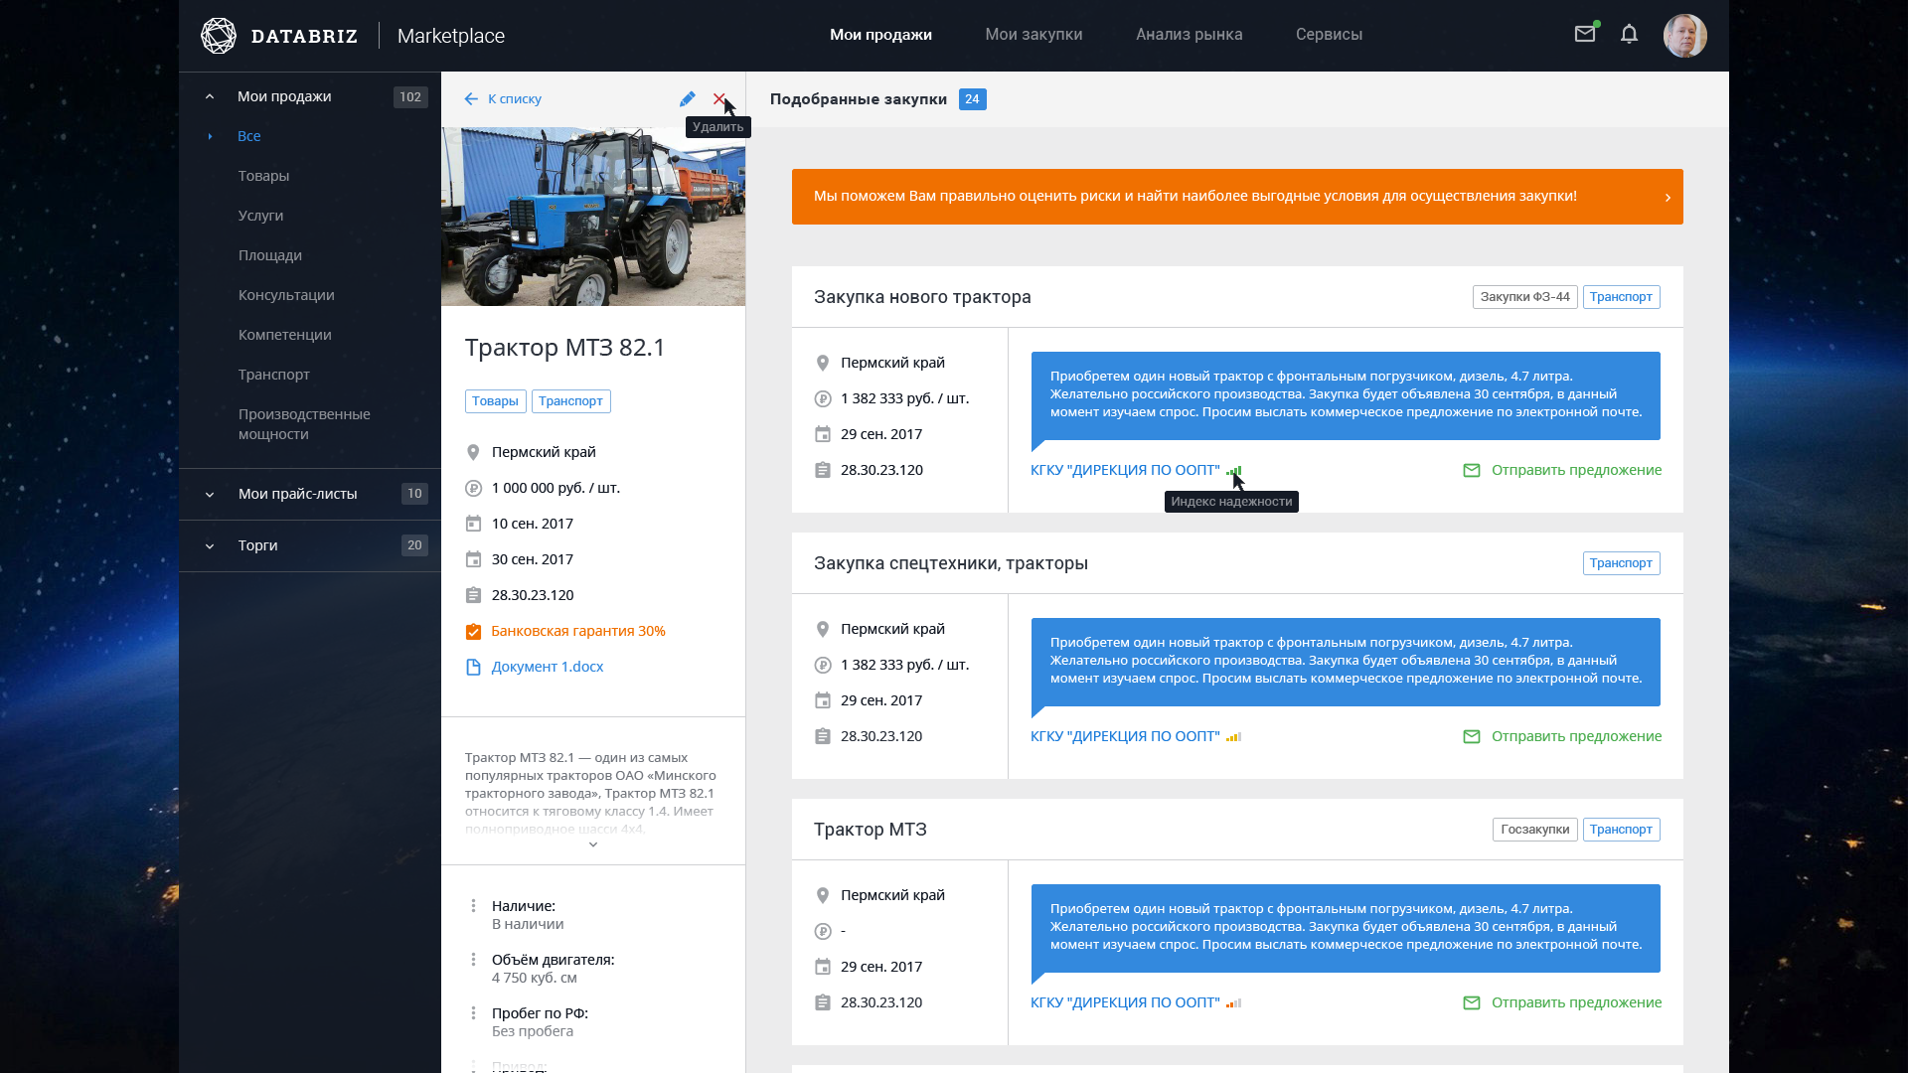Expand the Мои прайс-листы sidebar section

[209, 494]
